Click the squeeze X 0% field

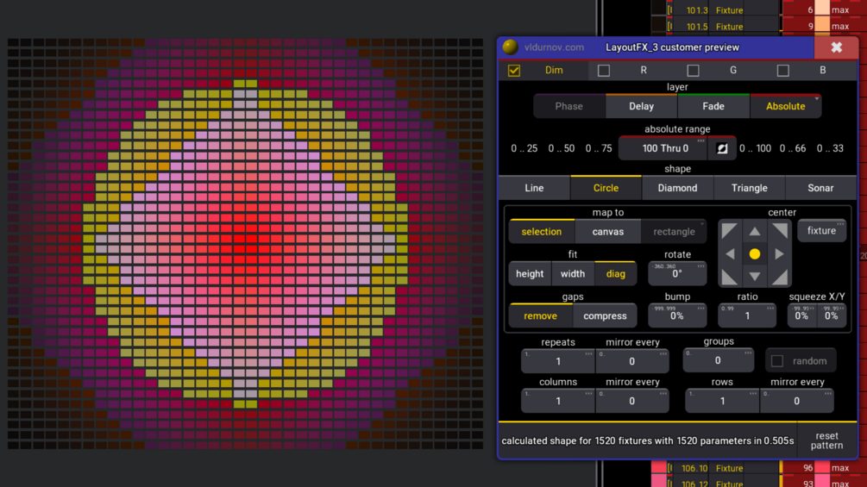coord(801,315)
